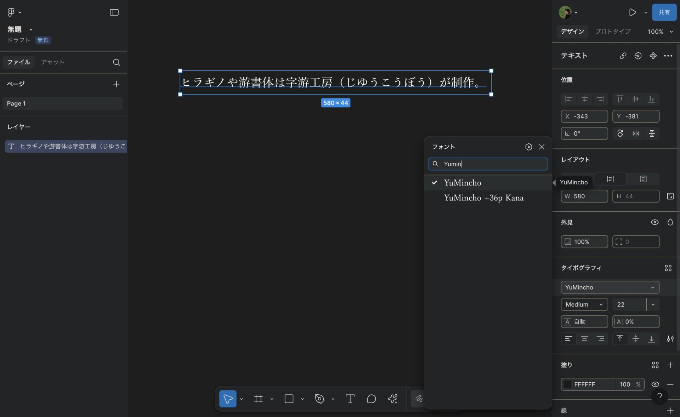Align vertical centers
The image size is (680, 417).
[636, 99]
